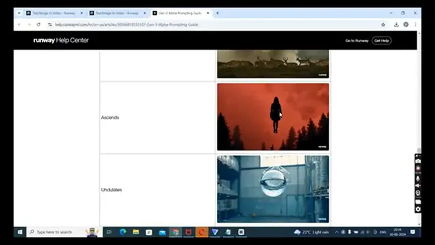
Task: Click the CapCut icon on the taskbar
Action: tap(241, 232)
